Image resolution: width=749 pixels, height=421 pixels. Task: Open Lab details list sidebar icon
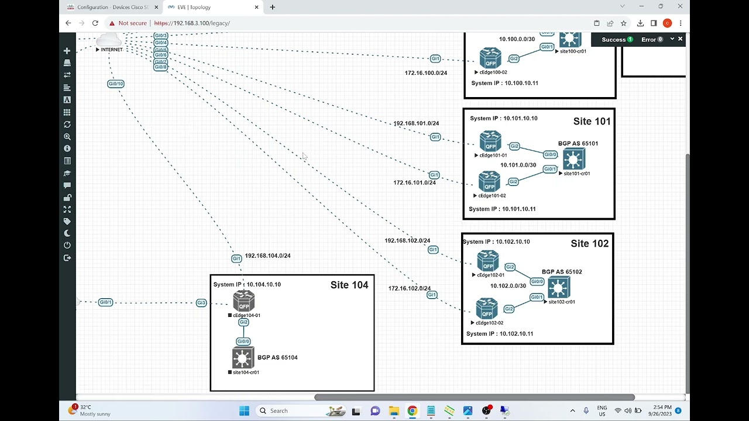[x=67, y=161]
